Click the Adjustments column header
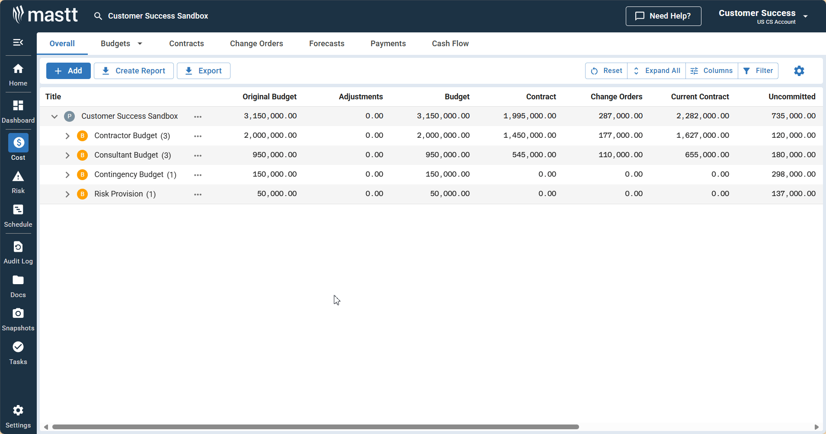826x434 pixels. [x=361, y=97]
